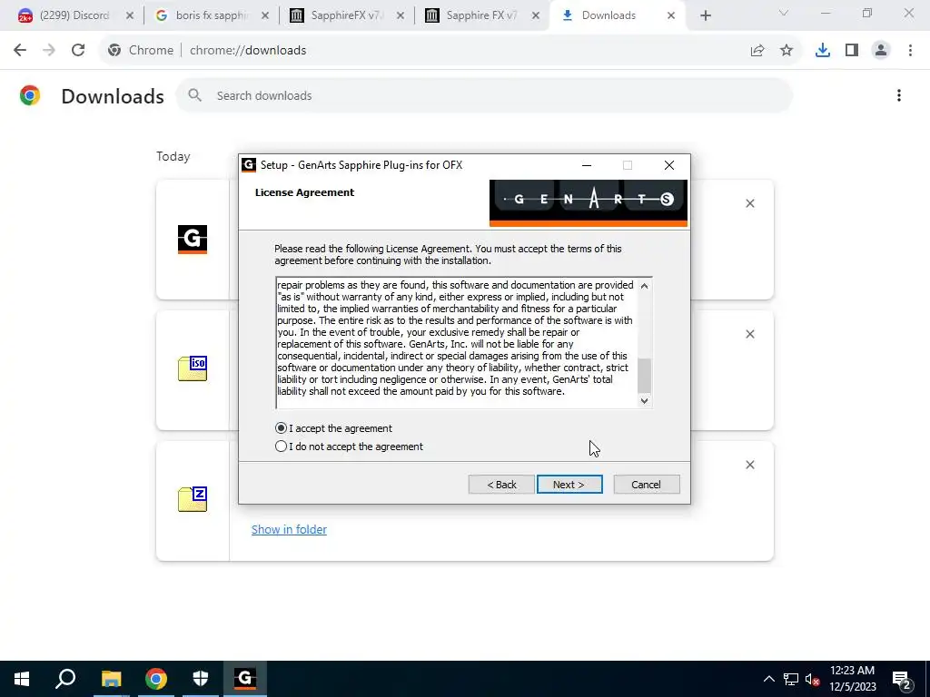Switch to the 'SapphireFX v7.' tab

click(x=338, y=15)
